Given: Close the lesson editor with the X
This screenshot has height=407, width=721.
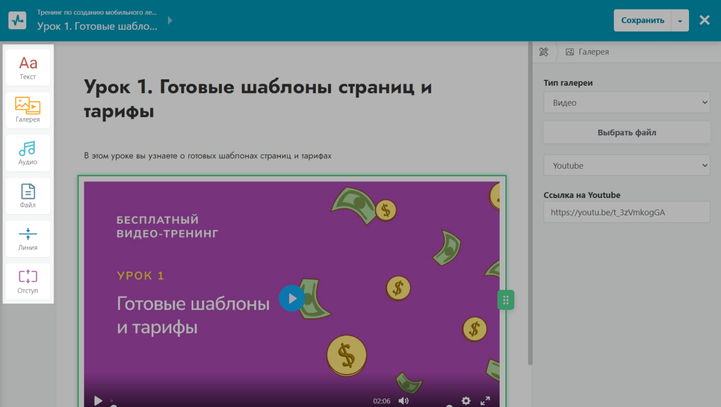Looking at the screenshot, I should point(705,20).
